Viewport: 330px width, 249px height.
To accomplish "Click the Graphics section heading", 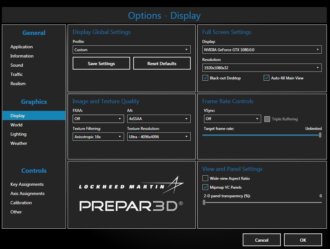I will [34, 102].
